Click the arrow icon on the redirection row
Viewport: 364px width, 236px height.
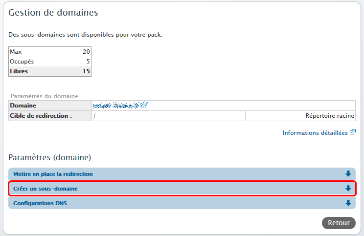348,173
